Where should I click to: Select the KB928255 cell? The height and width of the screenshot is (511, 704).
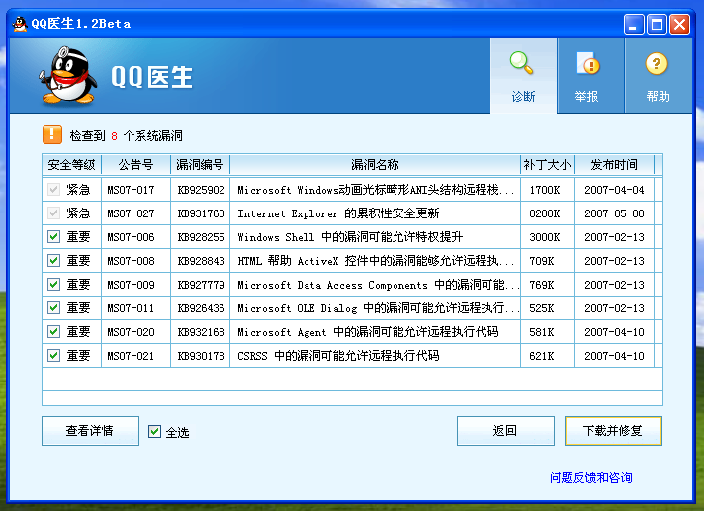click(x=201, y=237)
